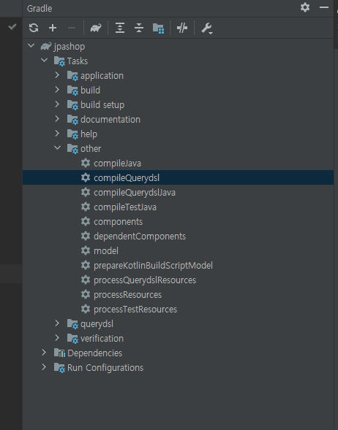Expand the Run Configurations node

click(x=44, y=367)
